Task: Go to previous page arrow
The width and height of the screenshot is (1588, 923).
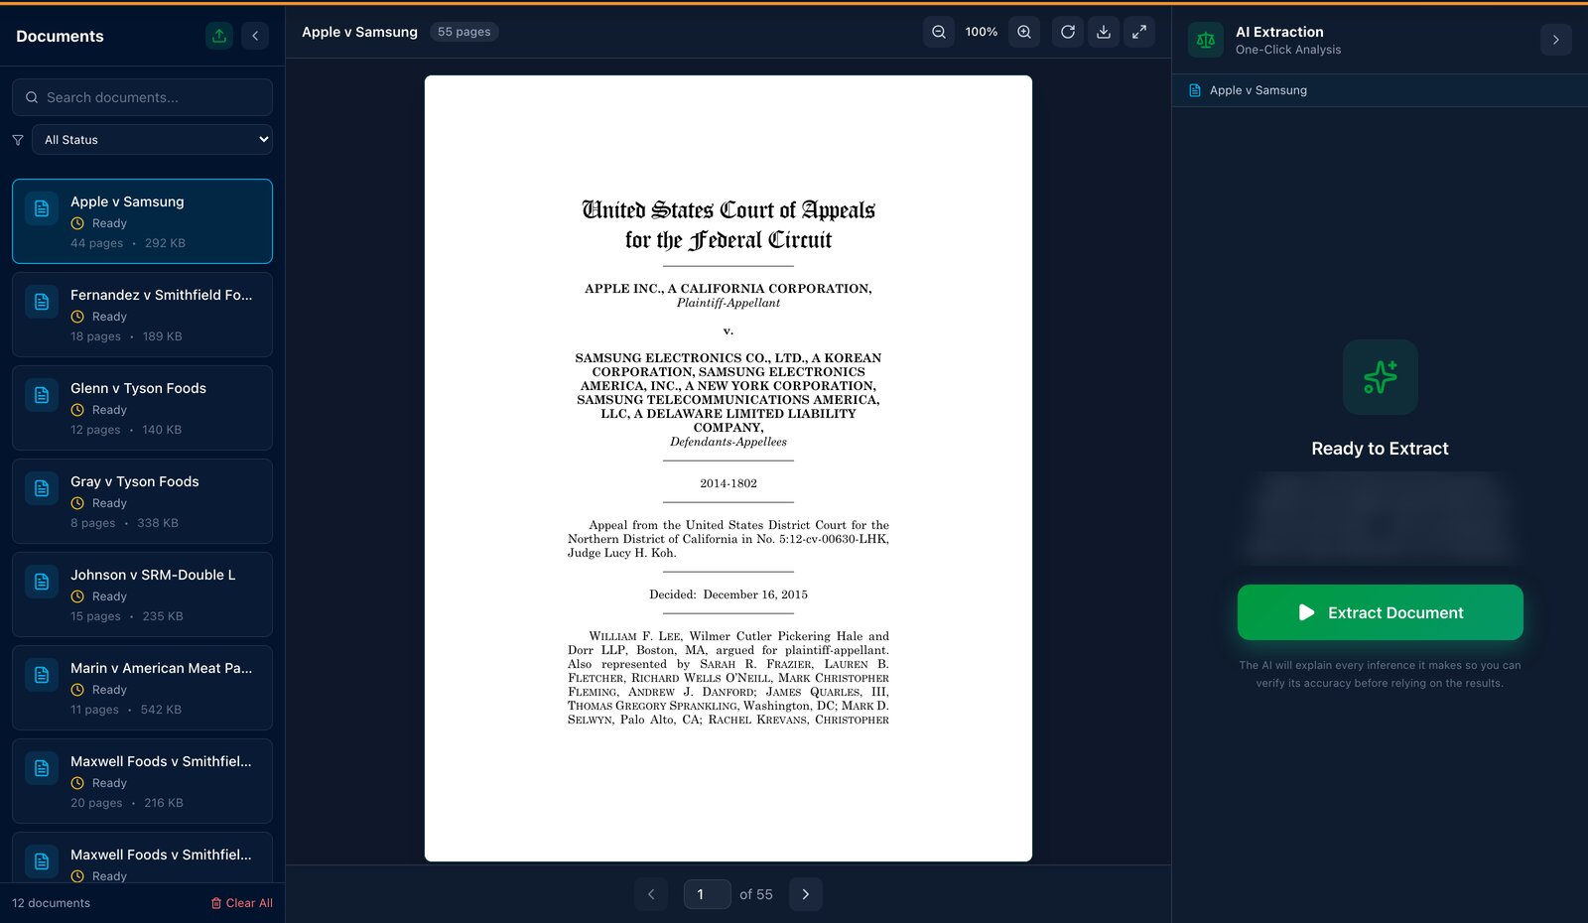Action: click(x=651, y=894)
